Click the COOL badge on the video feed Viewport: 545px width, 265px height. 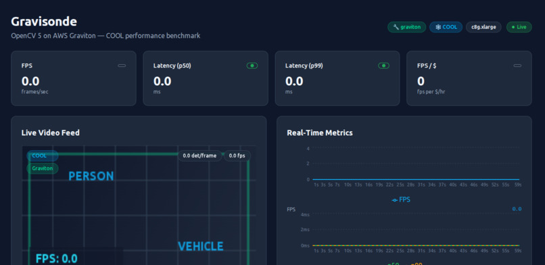pos(43,156)
